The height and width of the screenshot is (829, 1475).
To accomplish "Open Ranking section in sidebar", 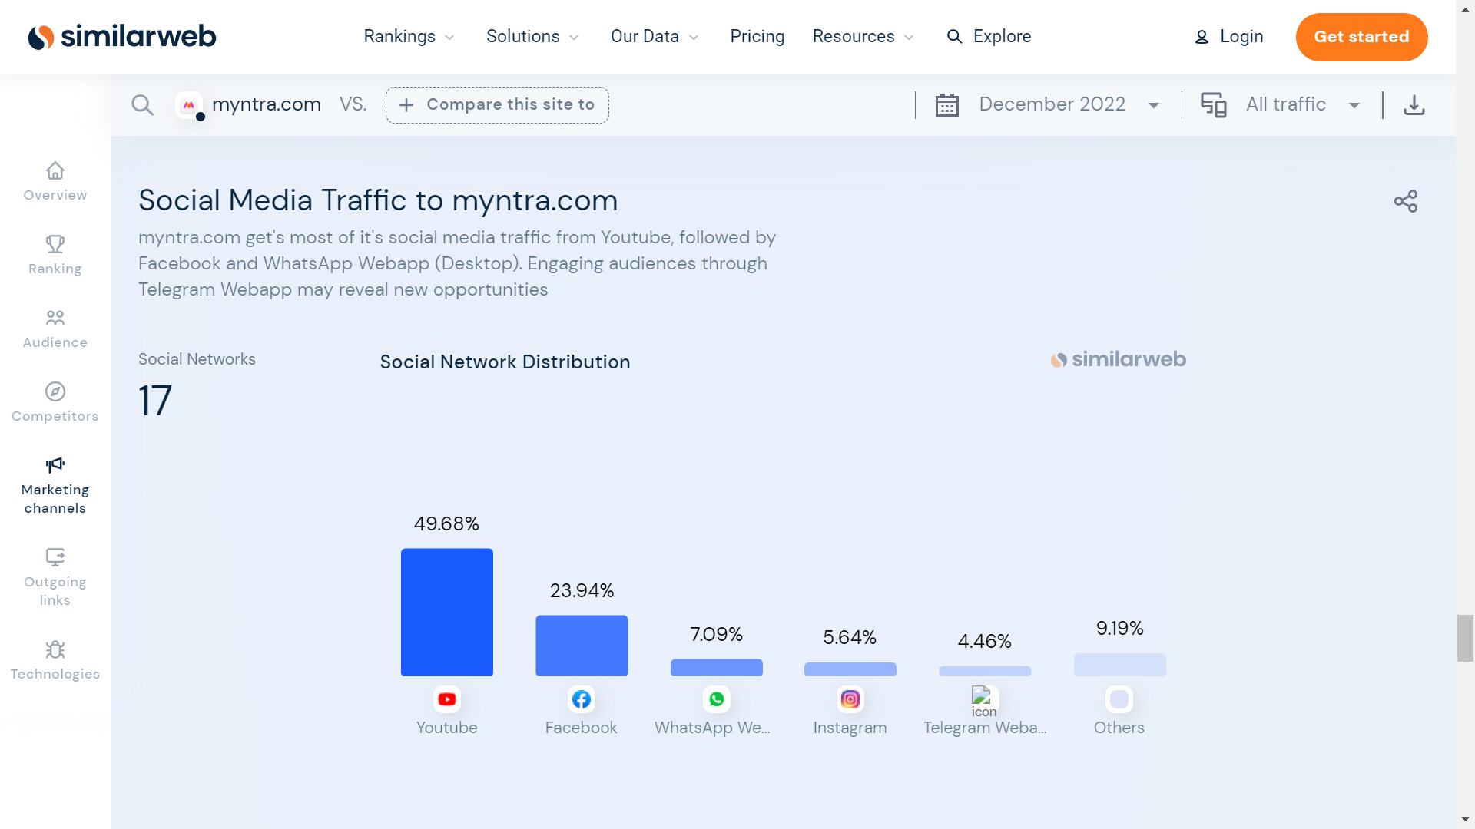I will (x=55, y=256).
